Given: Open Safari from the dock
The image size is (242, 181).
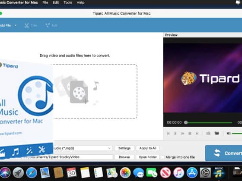Looking at the screenshot, I should 32,172.
